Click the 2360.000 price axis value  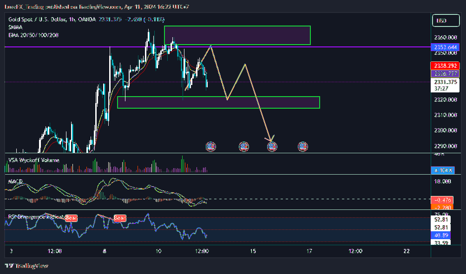445,38
